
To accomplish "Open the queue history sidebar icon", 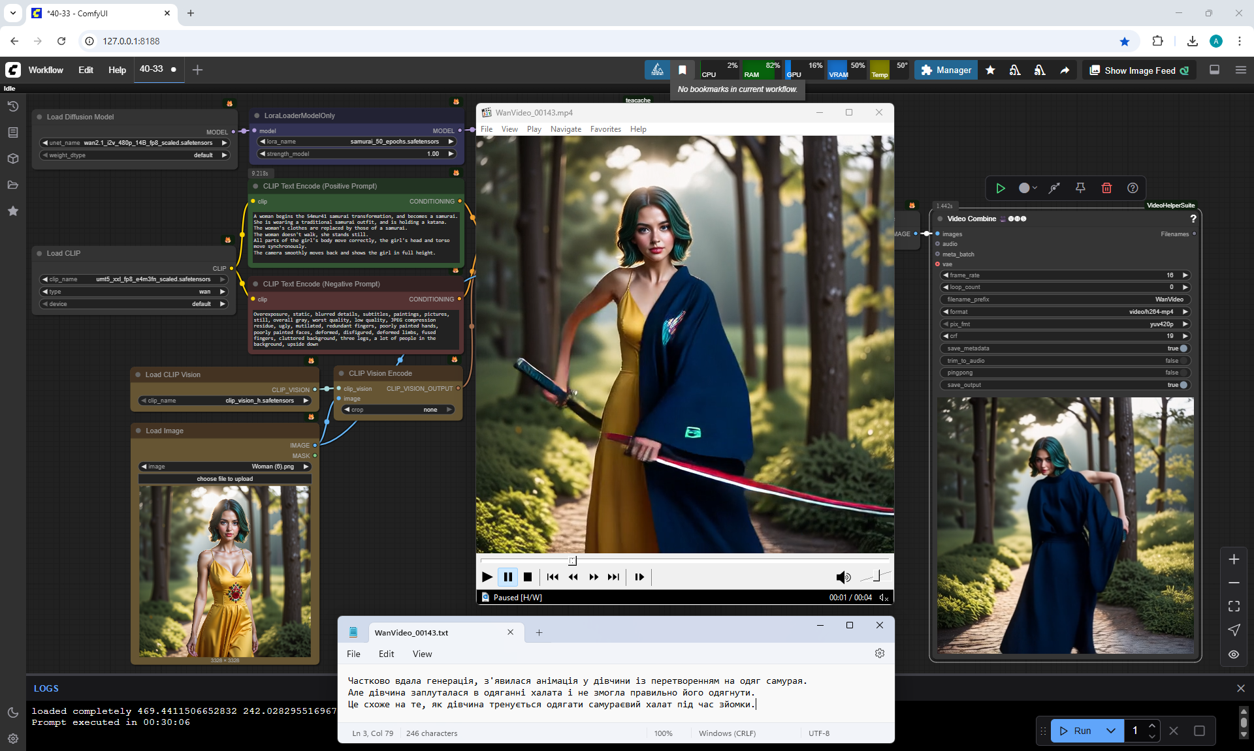I will [x=12, y=106].
